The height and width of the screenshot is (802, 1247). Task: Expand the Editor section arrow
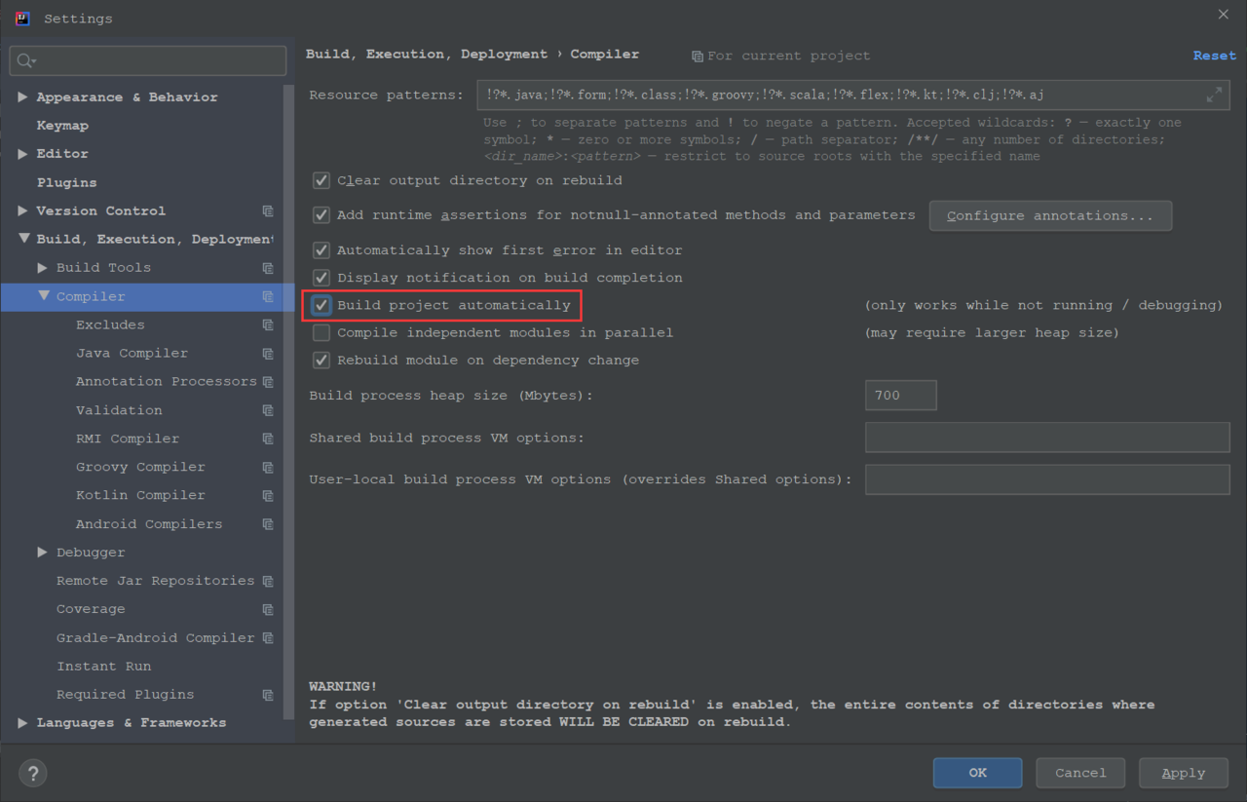22,154
